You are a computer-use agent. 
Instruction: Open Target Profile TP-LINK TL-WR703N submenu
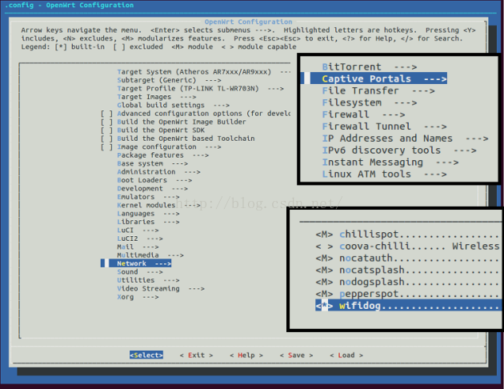tap(200, 89)
